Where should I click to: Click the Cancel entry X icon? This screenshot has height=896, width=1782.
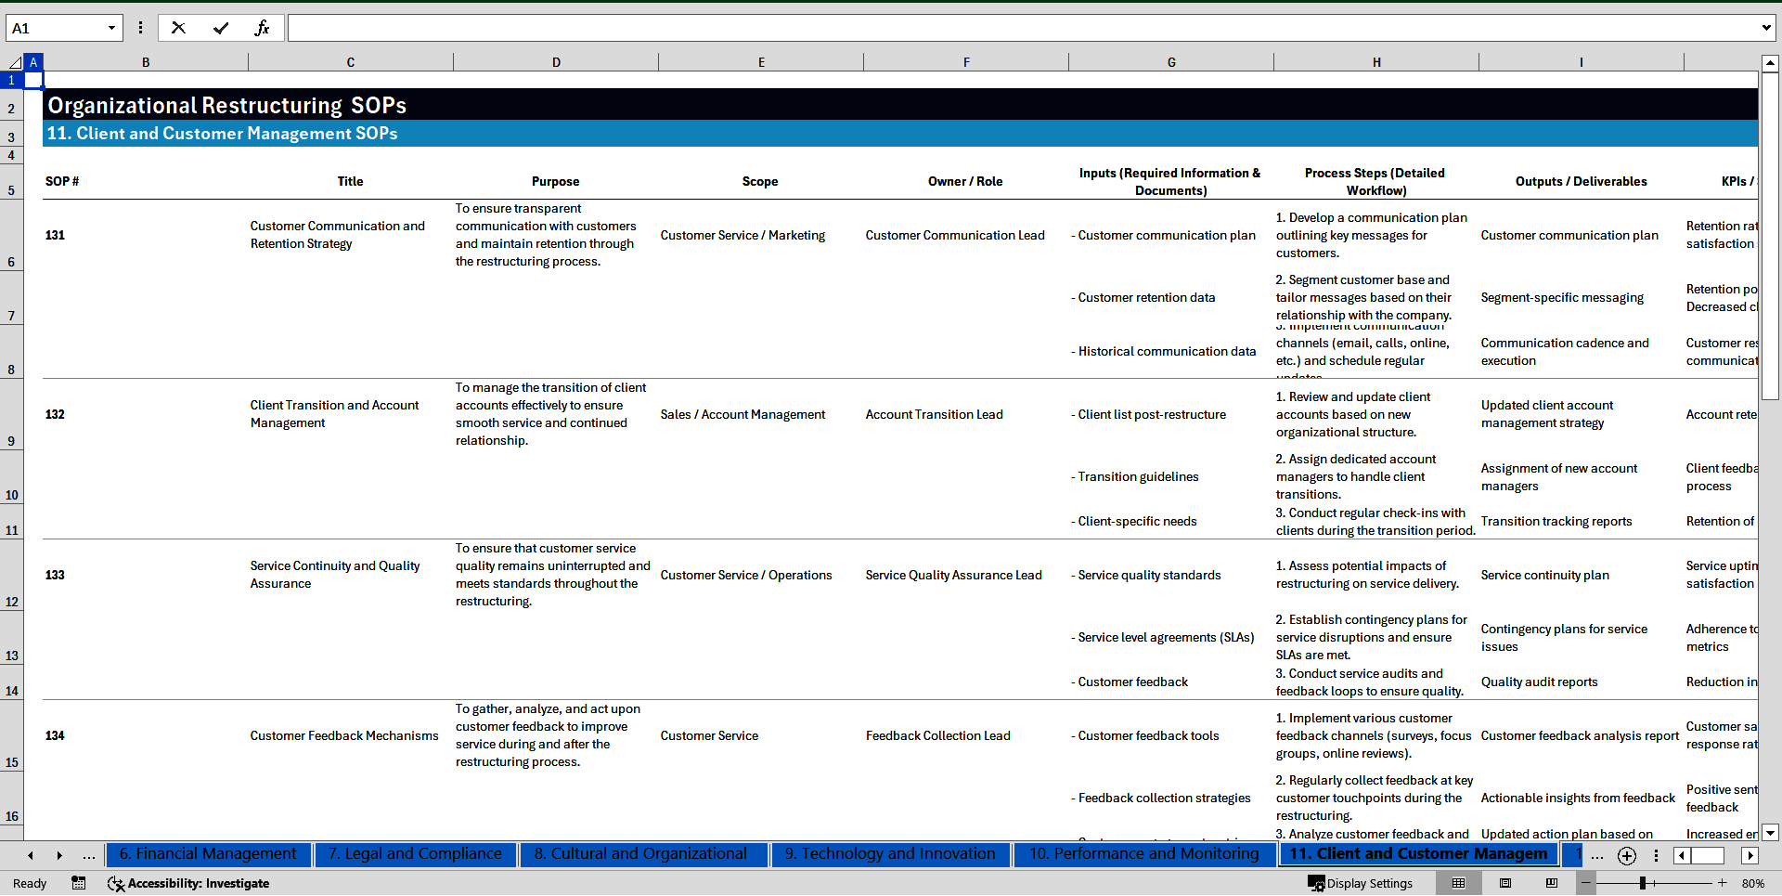click(x=178, y=28)
